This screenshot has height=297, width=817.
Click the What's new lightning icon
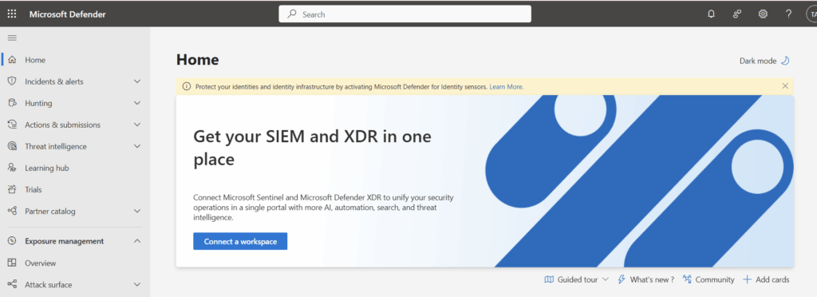point(621,279)
